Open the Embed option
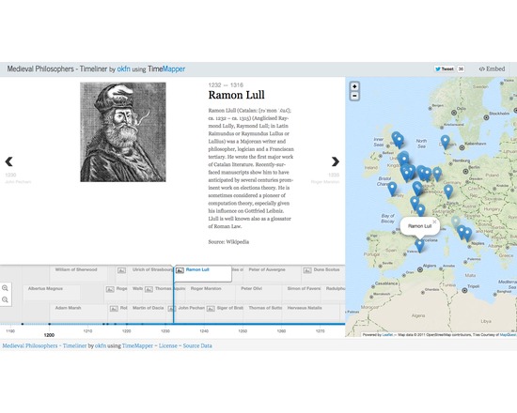 click(x=492, y=69)
